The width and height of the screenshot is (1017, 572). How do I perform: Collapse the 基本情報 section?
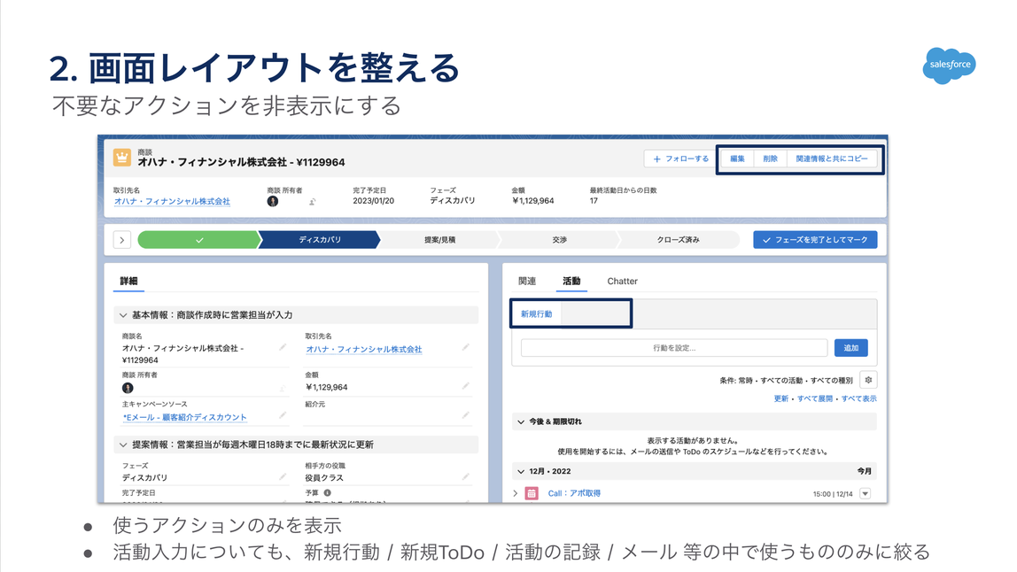tap(123, 315)
